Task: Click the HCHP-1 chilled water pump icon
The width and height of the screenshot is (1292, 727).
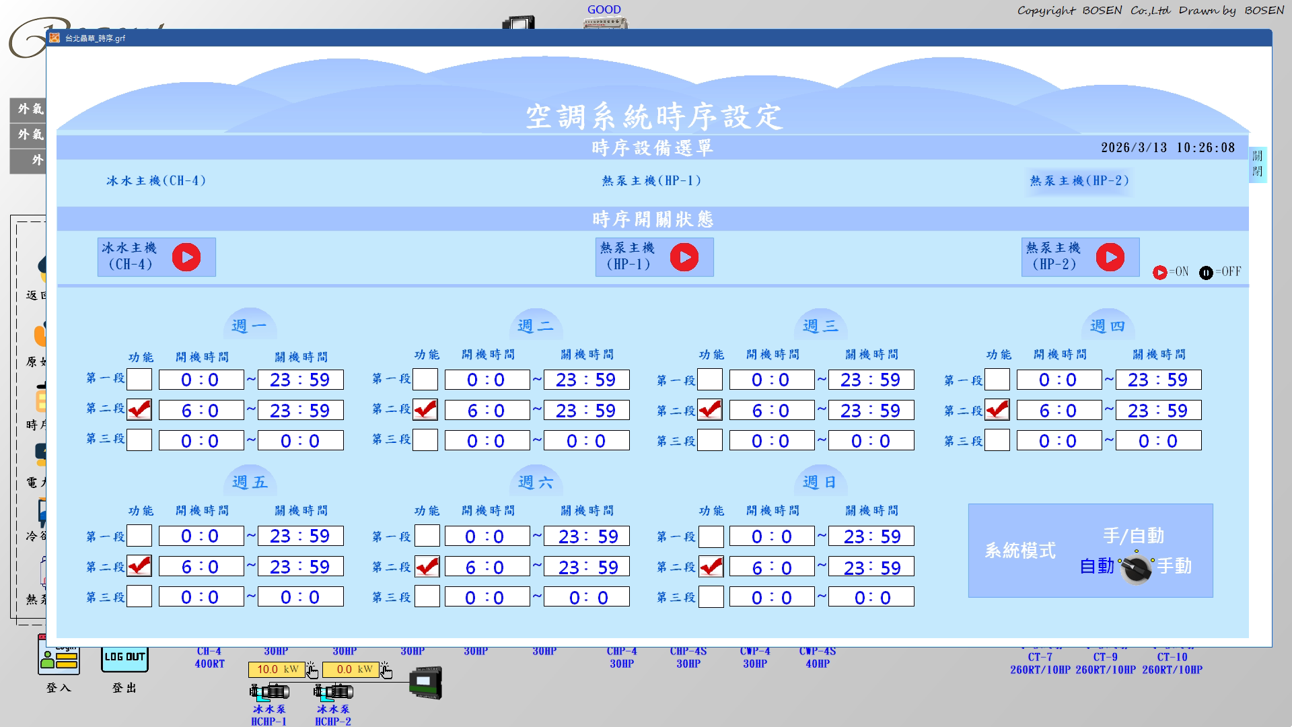Action: [269, 691]
